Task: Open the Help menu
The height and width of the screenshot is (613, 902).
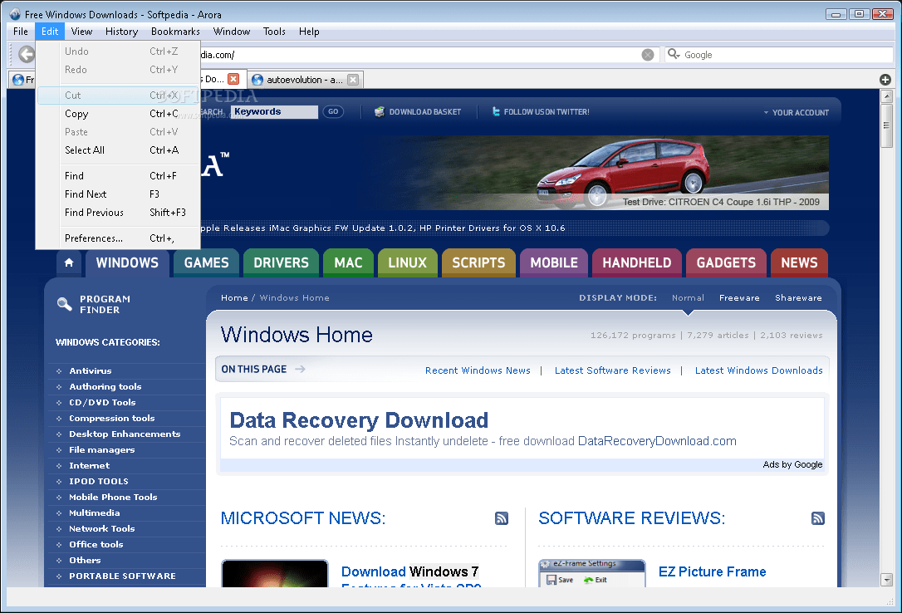Action: click(309, 32)
